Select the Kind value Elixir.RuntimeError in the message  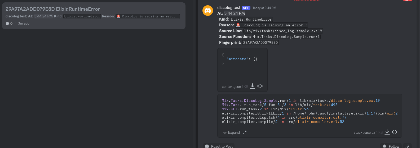251,19
